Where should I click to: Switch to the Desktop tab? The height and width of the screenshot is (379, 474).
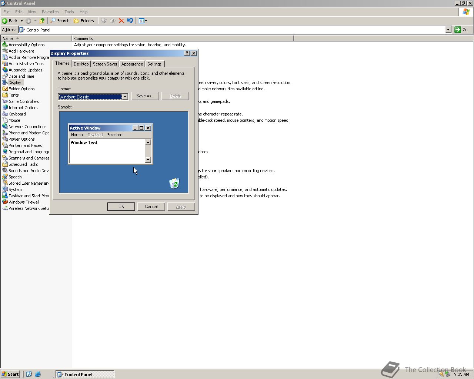[x=81, y=64]
